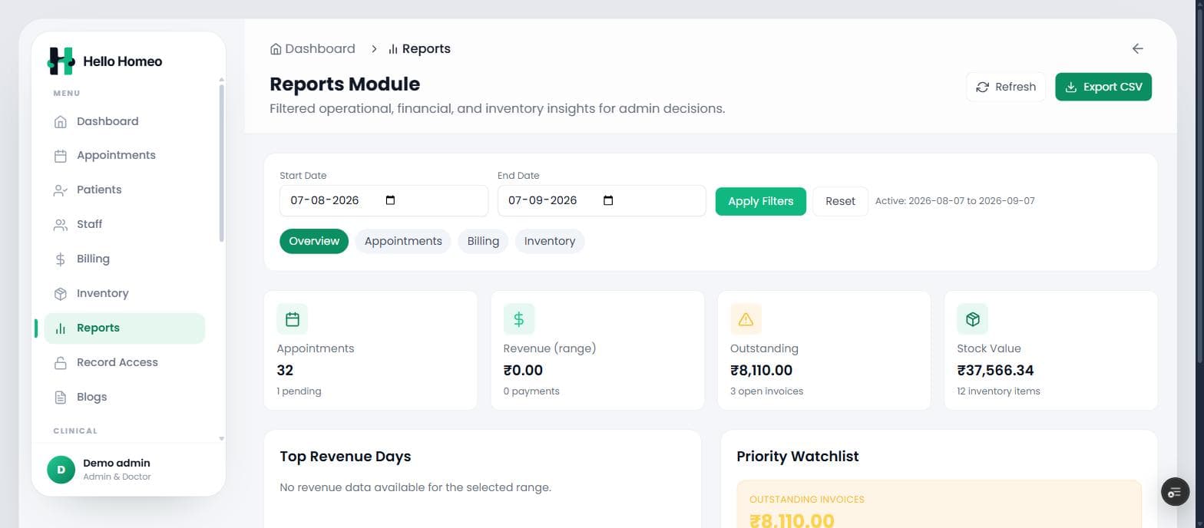Click the page vertical scrollbar at right edge
This screenshot has width=1204, height=528.
(1199, 184)
